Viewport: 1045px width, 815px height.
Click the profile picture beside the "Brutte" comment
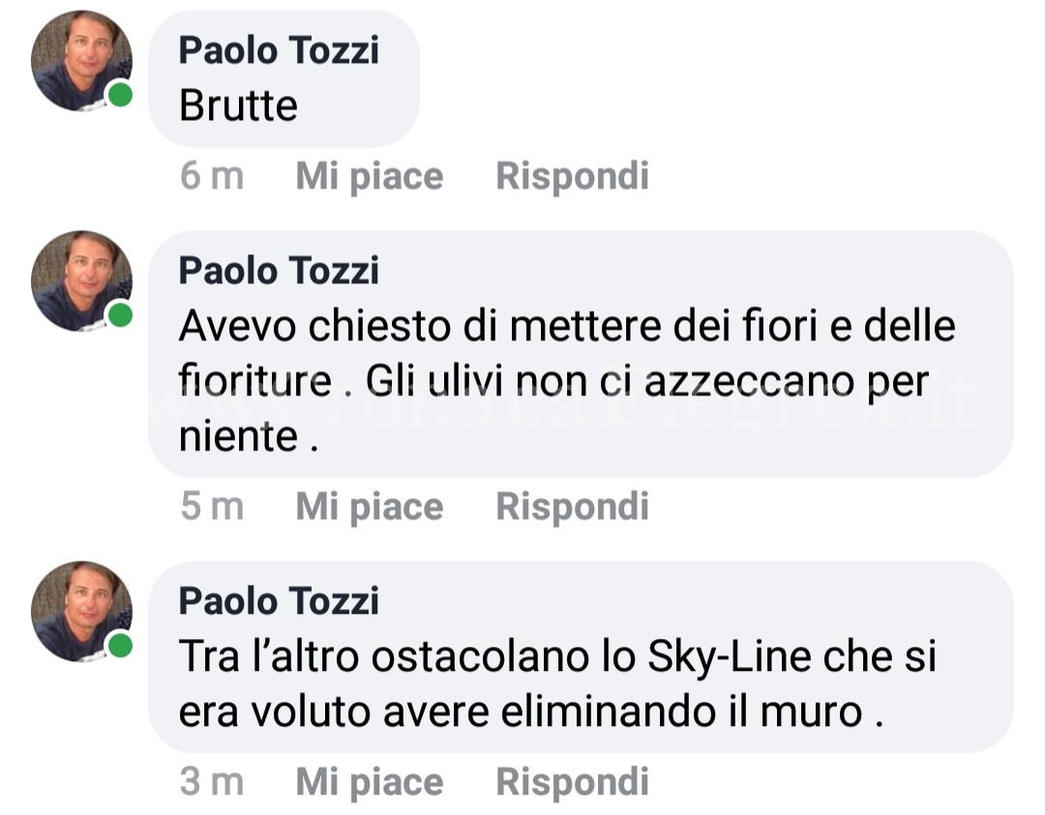pyautogui.click(x=81, y=61)
